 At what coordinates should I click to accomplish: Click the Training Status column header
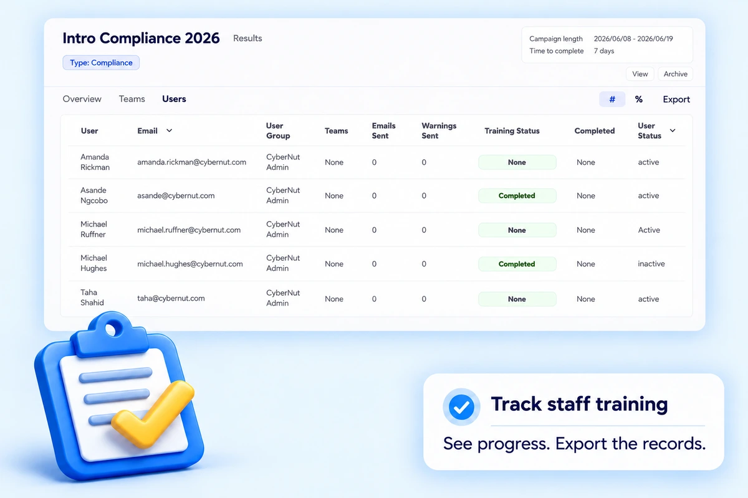(512, 131)
